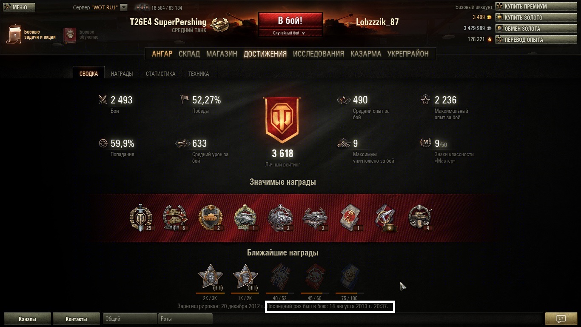This screenshot has width=581, height=327.
Task: Expand the Случайный бой battle type dropdown
Action: pos(289,33)
